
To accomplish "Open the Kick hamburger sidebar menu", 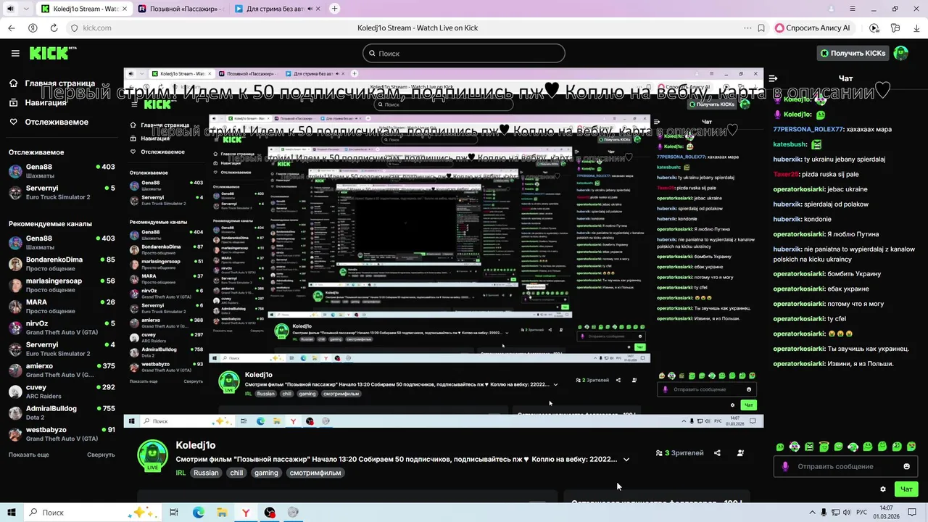I will point(15,53).
